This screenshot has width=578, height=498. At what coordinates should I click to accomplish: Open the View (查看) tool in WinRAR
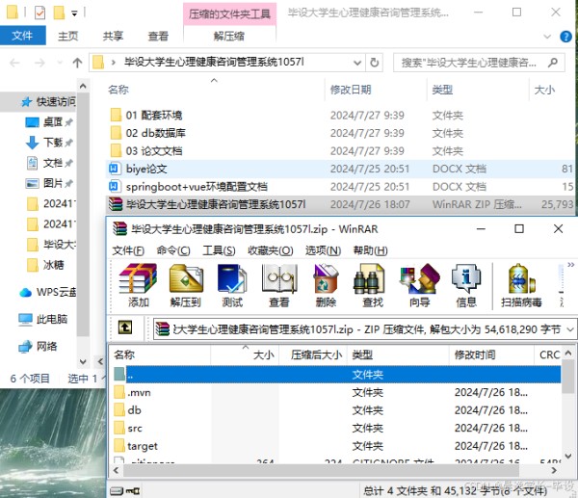click(x=279, y=285)
